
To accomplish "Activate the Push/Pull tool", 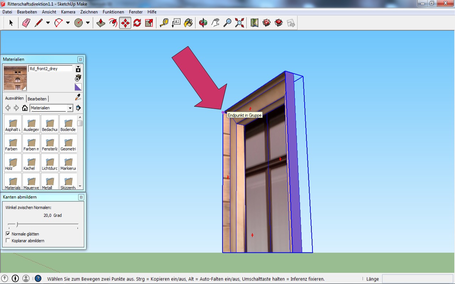I will (x=101, y=23).
